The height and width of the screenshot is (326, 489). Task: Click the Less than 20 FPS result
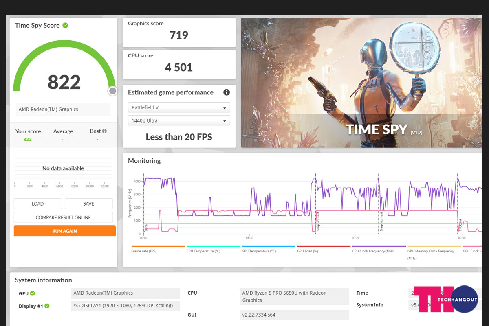[179, 137]
